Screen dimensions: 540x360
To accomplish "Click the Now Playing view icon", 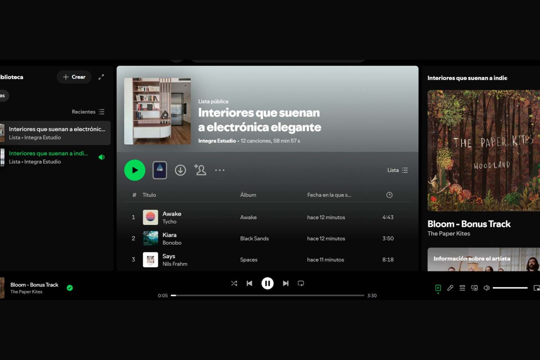I will (x=437, y=288).
